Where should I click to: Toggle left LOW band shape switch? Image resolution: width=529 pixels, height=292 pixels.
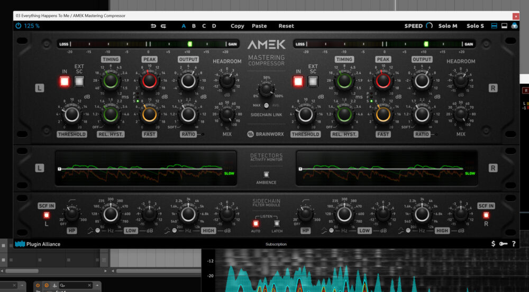point(97,231)
